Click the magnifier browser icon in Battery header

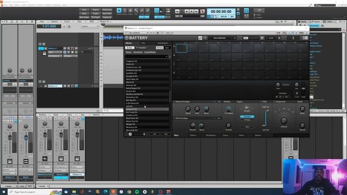point(200,38)
